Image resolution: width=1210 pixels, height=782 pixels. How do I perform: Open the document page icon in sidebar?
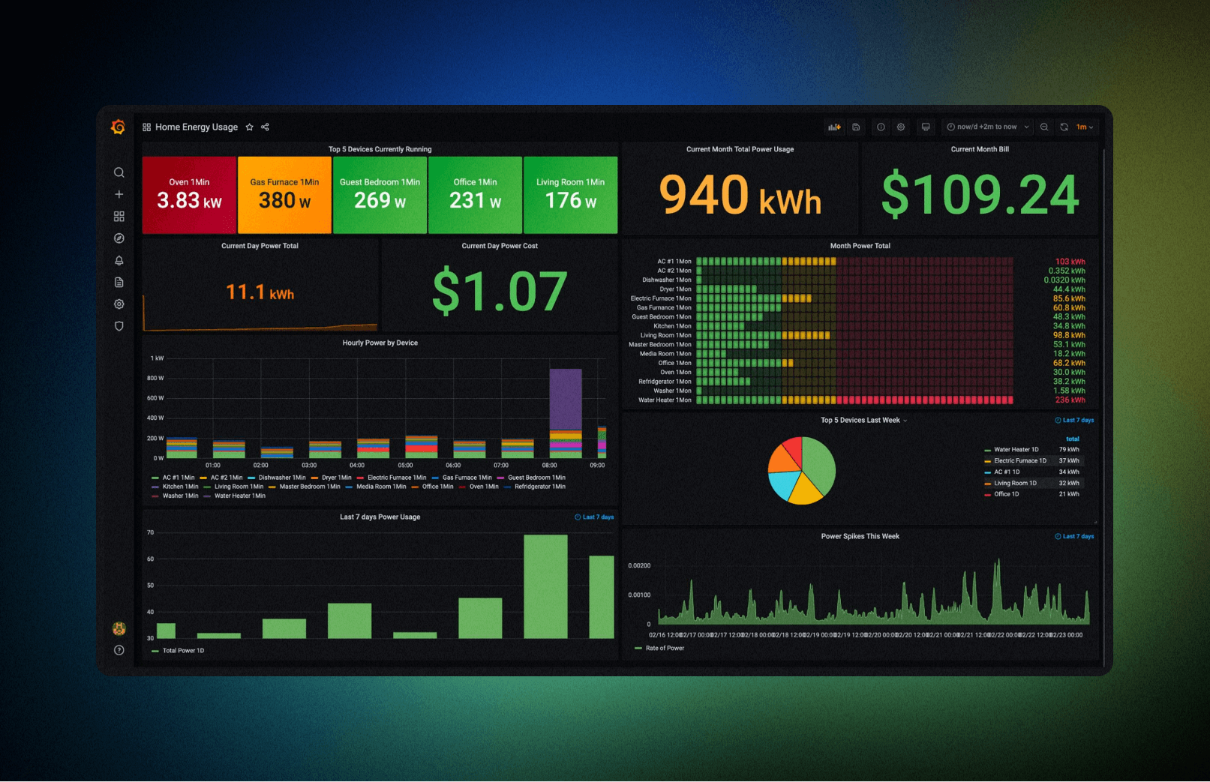point(119,283)
